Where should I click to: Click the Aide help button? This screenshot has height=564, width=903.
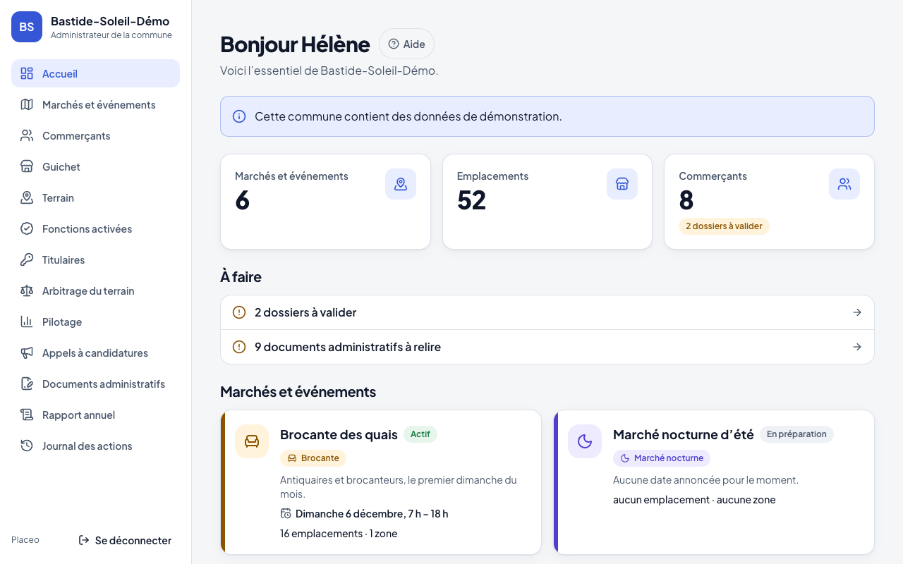click(x=406, y=44)
